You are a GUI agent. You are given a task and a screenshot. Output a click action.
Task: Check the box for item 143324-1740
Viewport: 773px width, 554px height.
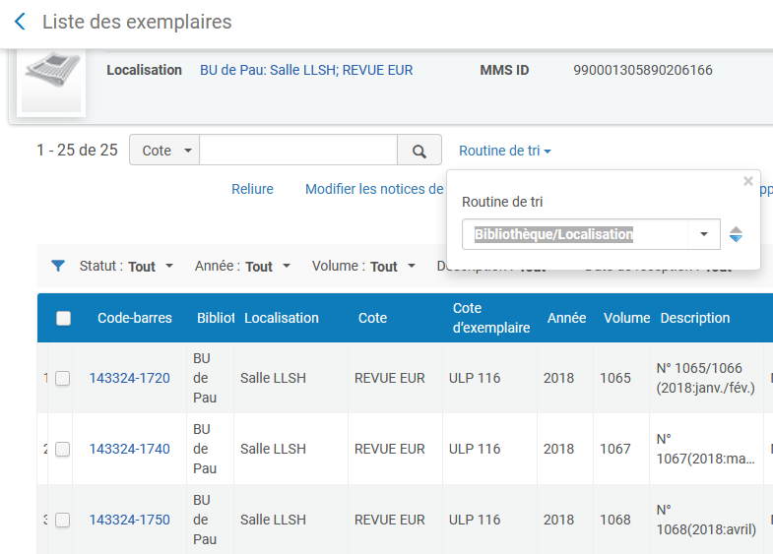click(63, 450)
